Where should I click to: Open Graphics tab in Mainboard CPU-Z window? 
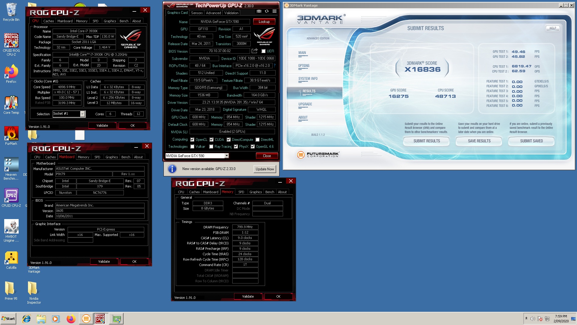(x=111, y=157)
